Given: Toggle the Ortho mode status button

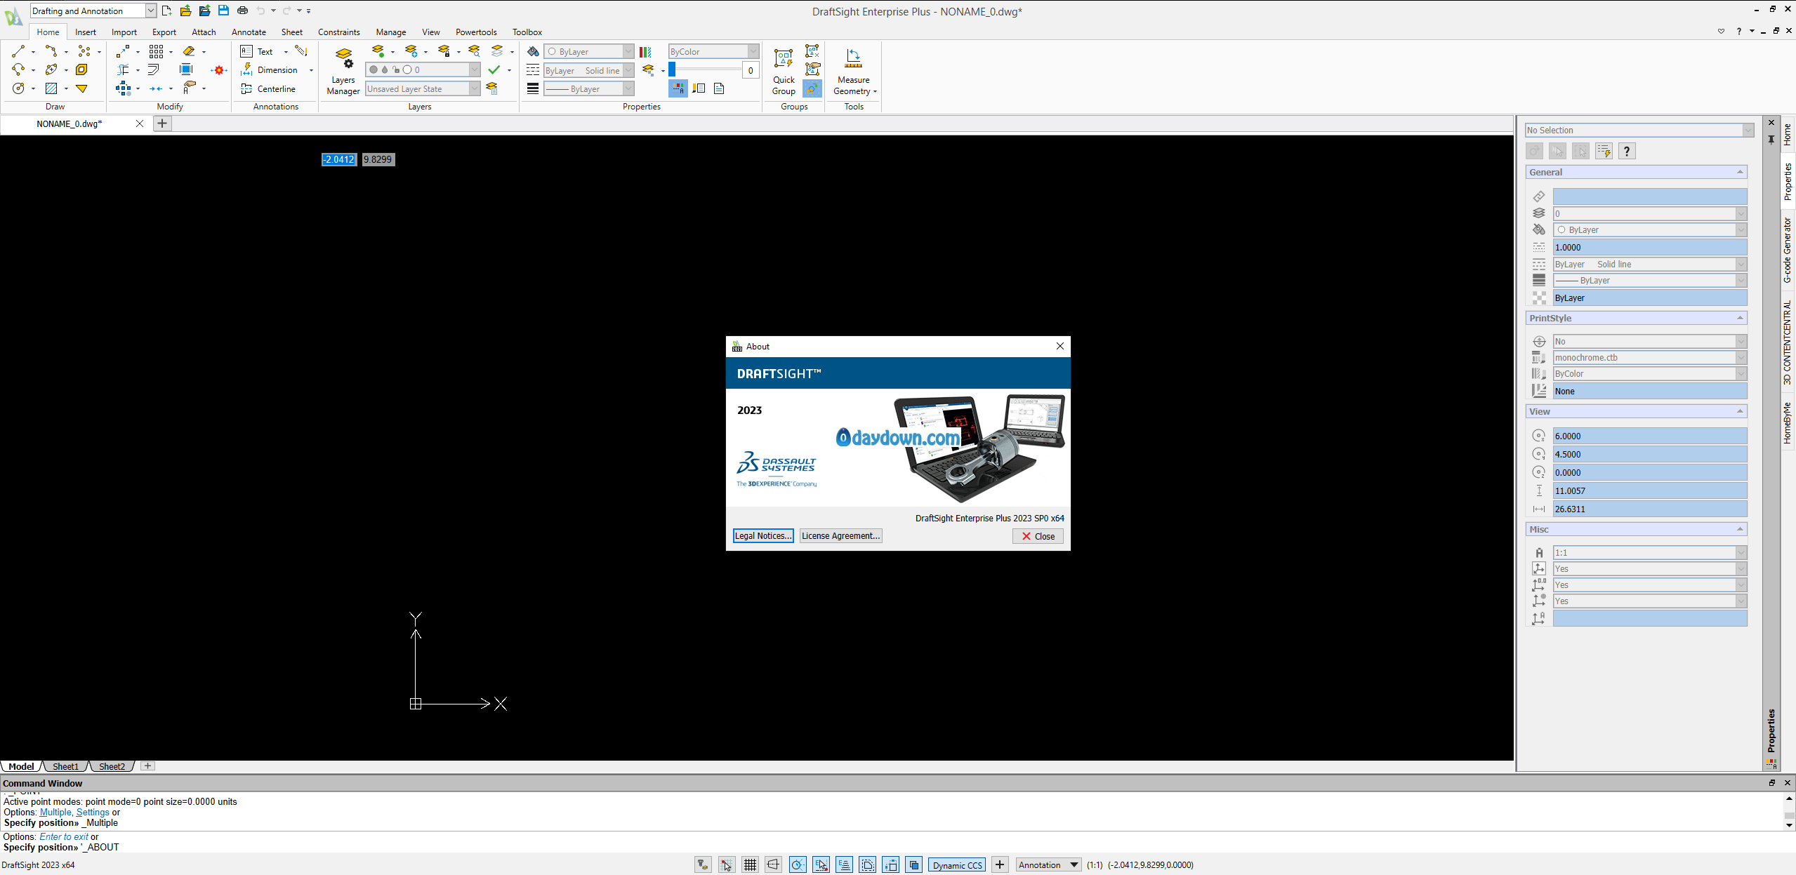Looking at the screenshot, I should pos(773,865).
